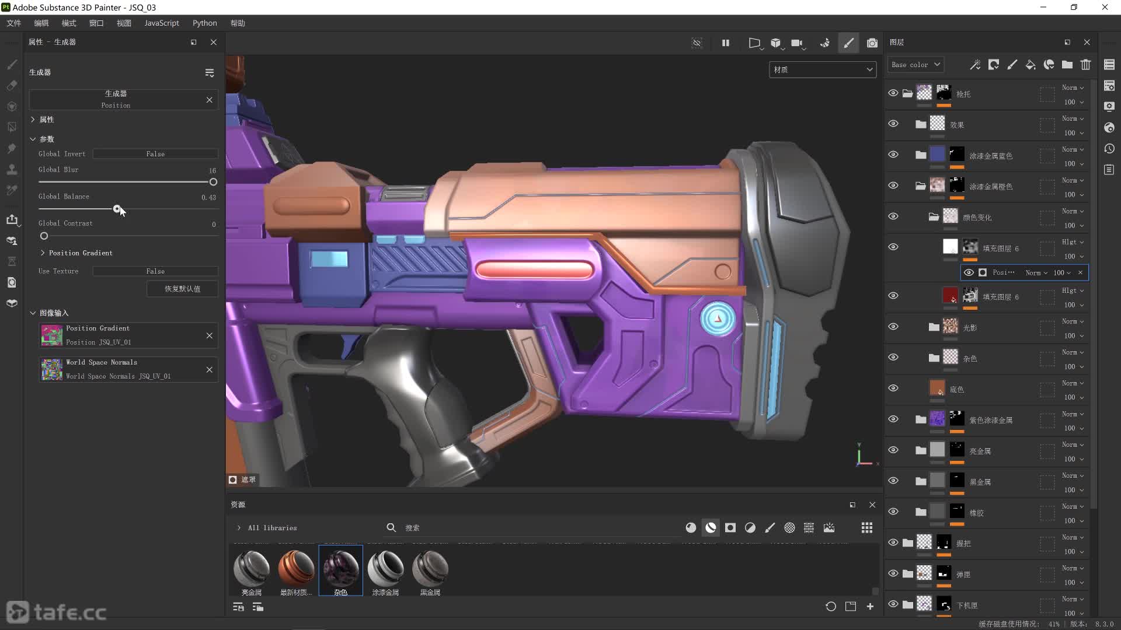
Task: Expand the Position Gradient parameters
Action: tap(43, 253)
